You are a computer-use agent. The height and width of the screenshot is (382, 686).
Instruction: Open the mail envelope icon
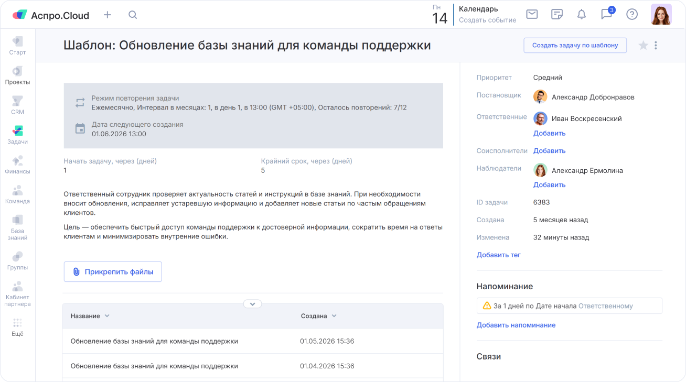click(x=532, y=14)
